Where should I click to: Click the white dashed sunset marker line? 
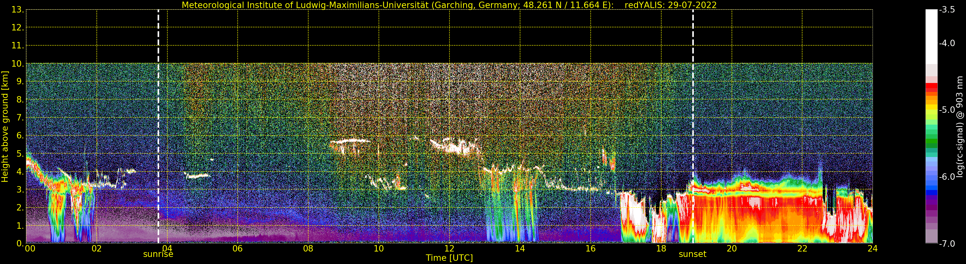coord(693,126)
